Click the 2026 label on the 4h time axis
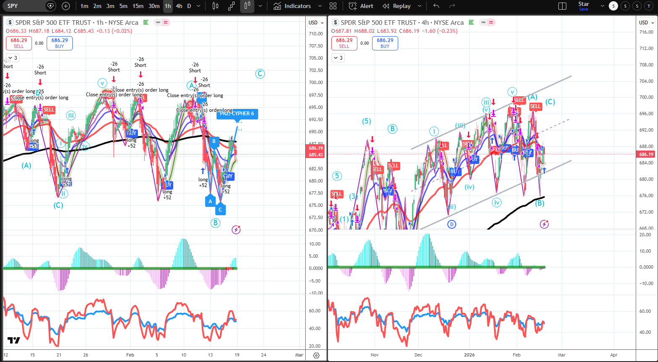Screen dimensions: 658x362 coord(469,355)
